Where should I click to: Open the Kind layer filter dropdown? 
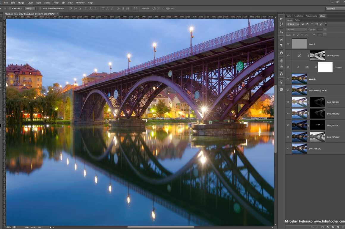(293, 24)
